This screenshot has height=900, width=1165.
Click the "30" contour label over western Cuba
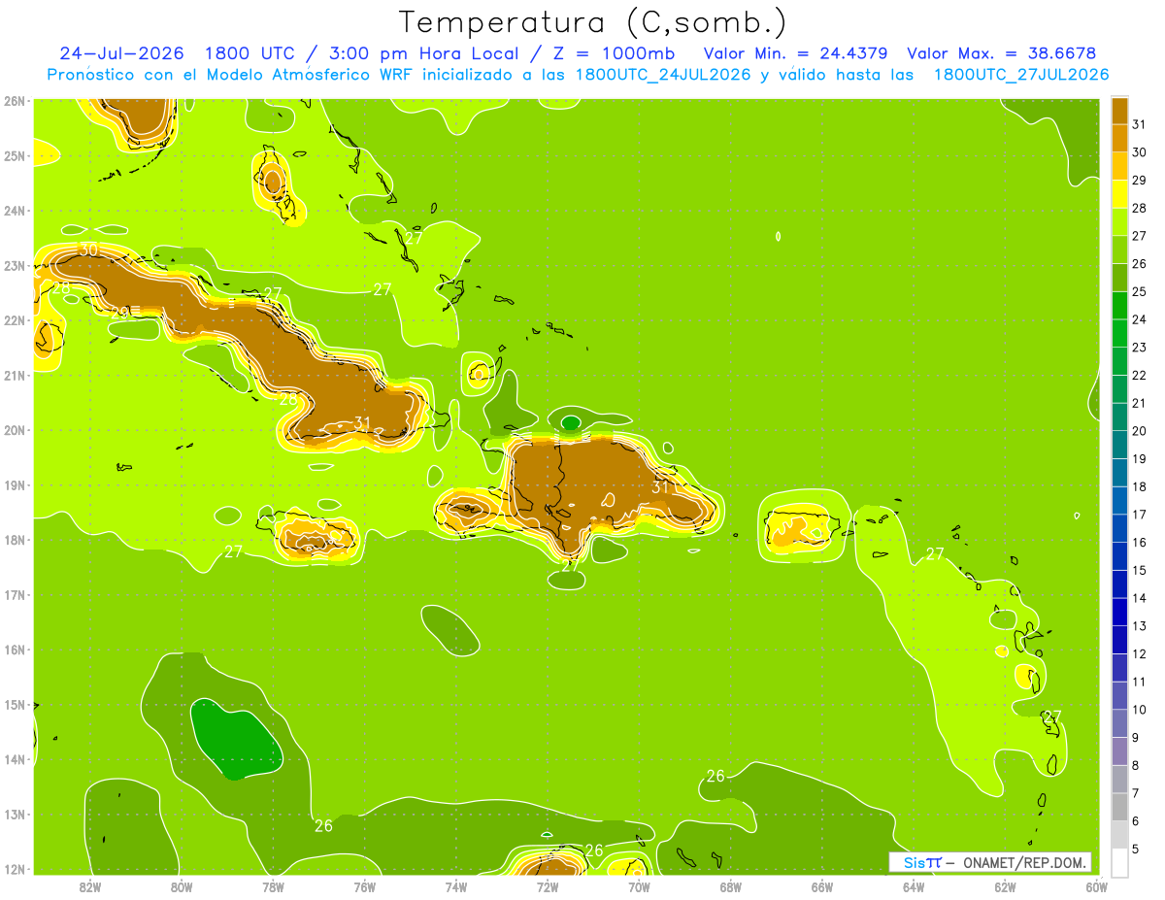click(x=88, y=250)
